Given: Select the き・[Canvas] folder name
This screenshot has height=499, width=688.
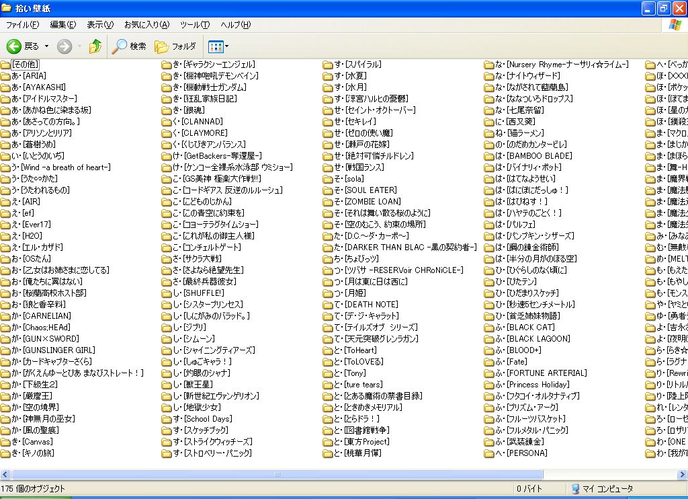Looking at the screenshot, I should point(32,441).
